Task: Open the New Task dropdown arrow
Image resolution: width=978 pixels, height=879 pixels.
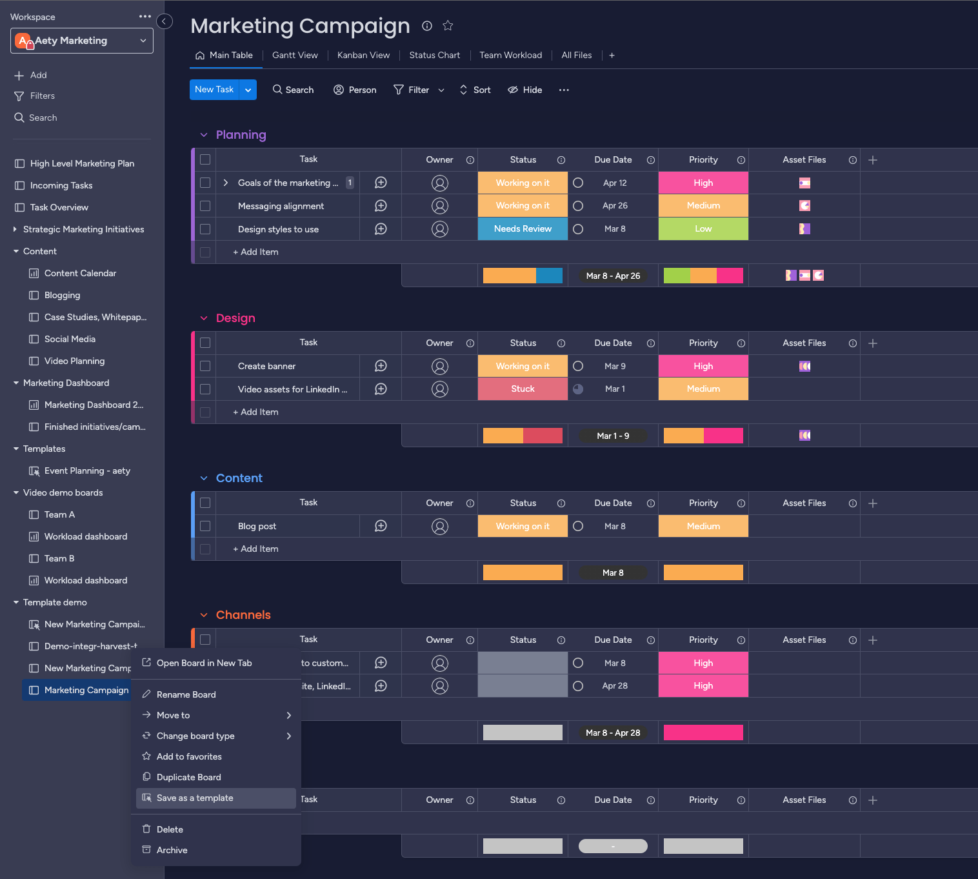Action: (x=248, y=90)
